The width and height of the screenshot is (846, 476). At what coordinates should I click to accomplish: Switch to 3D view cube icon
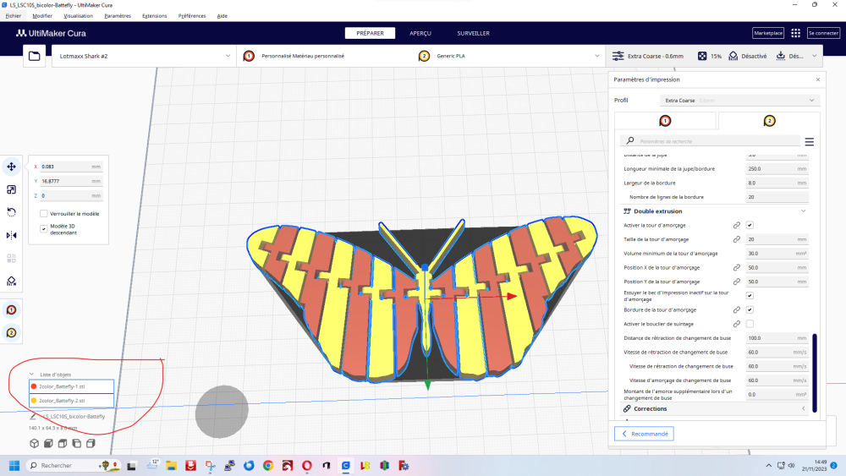34,443
